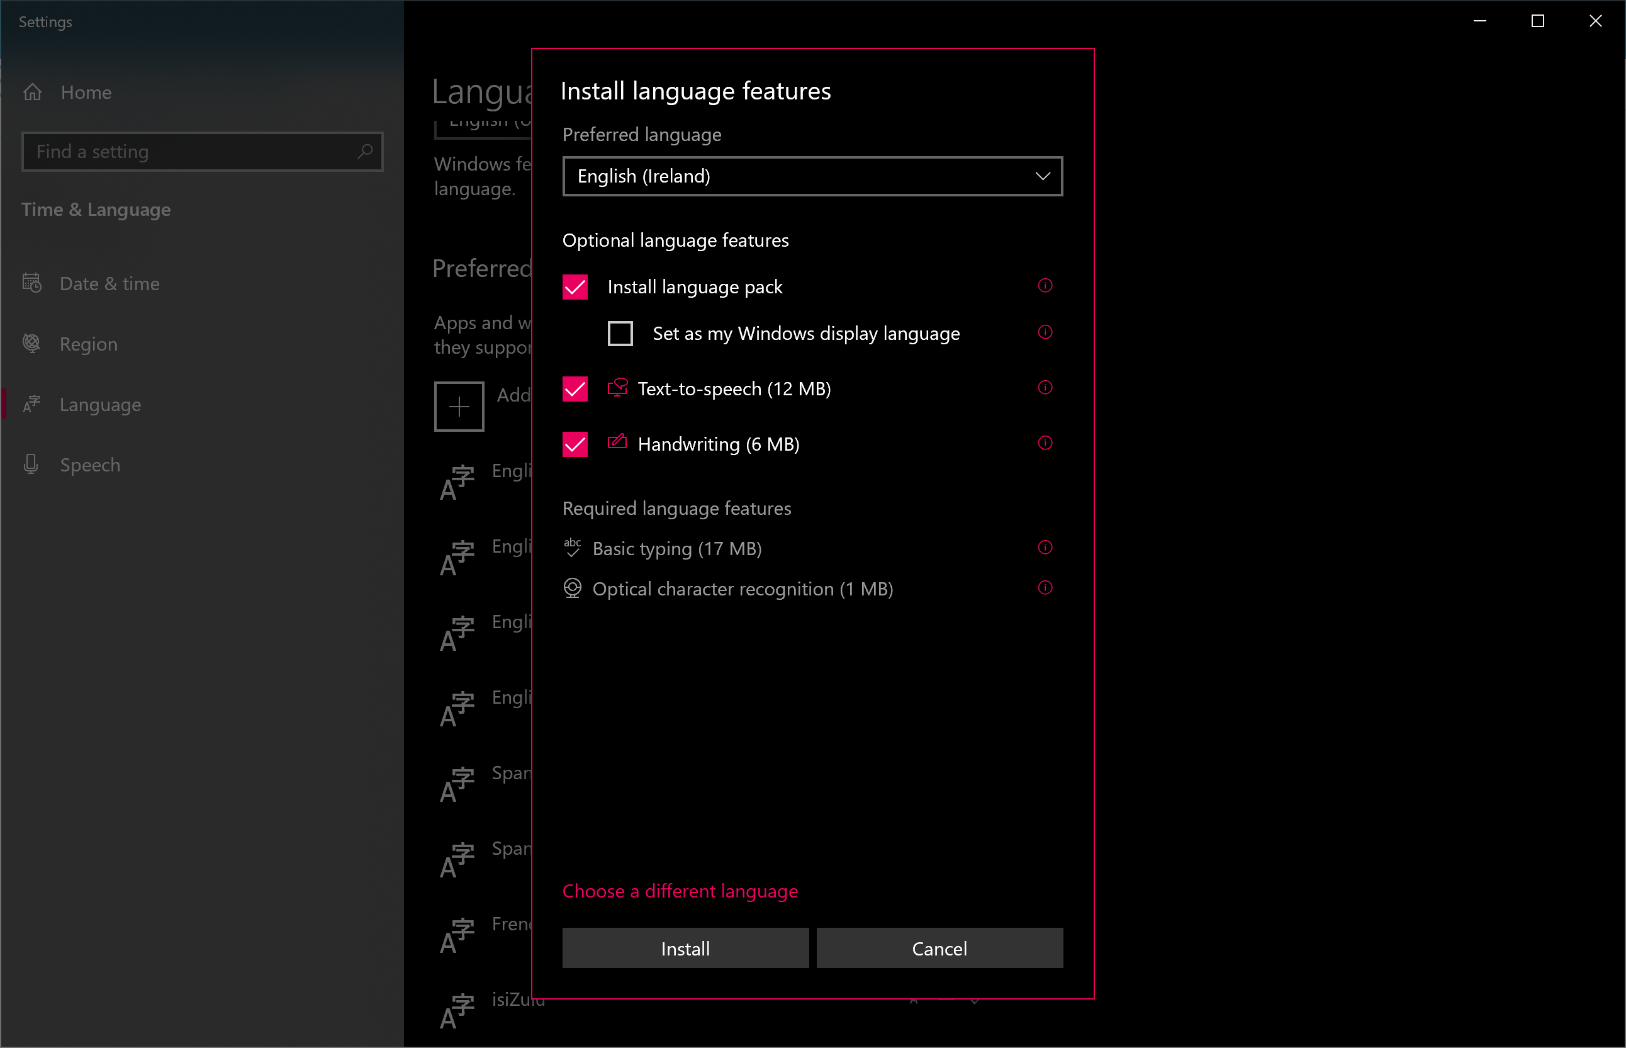The width and height of the screenshot is (1626, 1048).
Task: Click the Cancel button
Action: point(939,948)
